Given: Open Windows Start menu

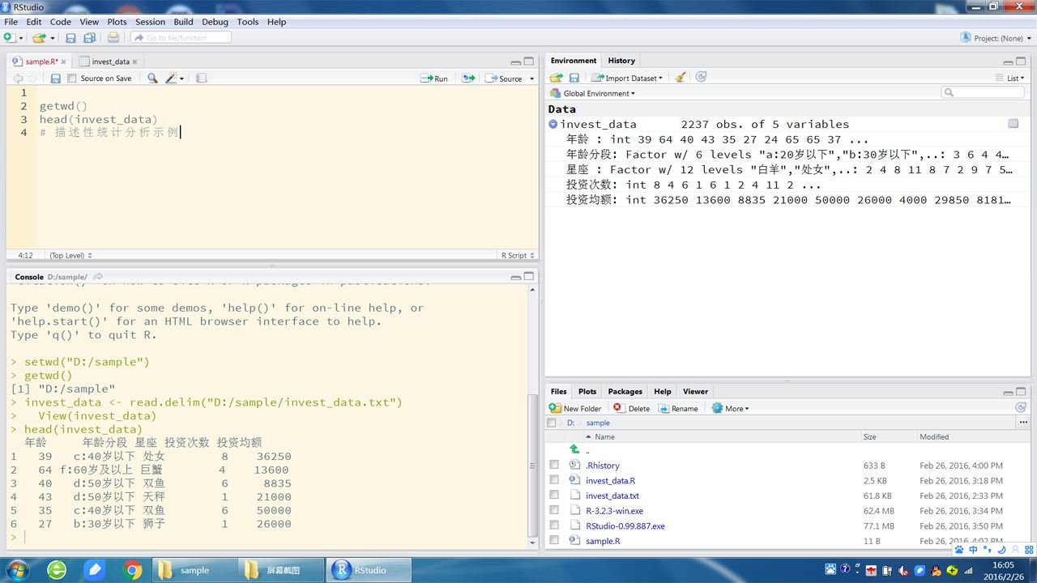Looking at the screenshot, I should point(16,570).
